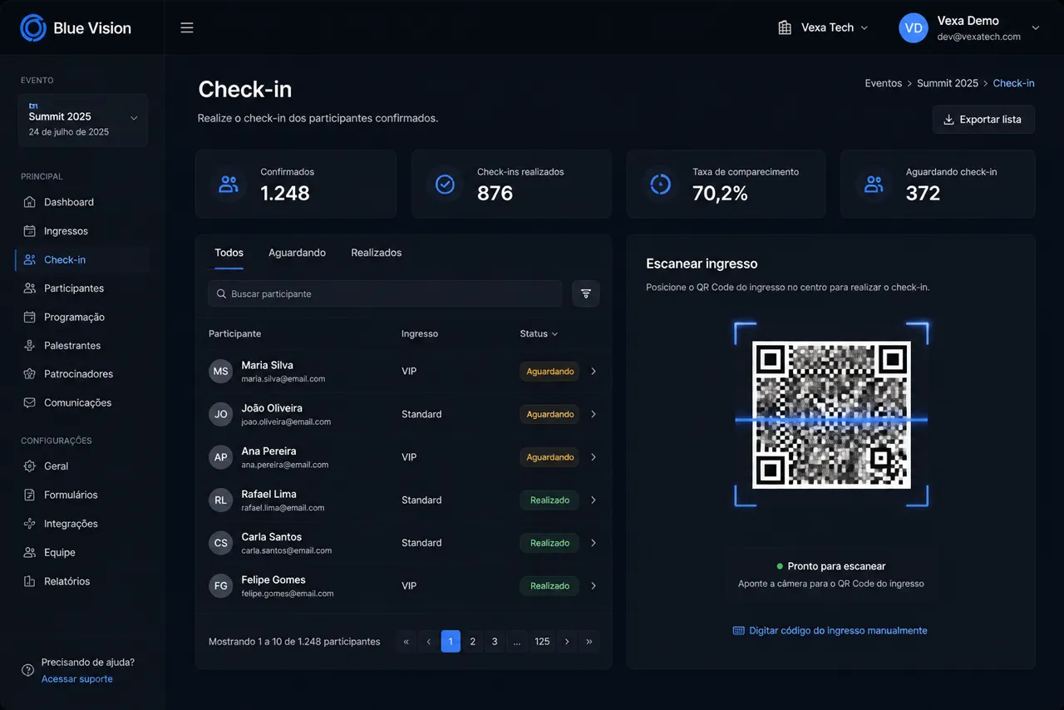
Task: Sort by the Status column header
Action: point(539,333)
